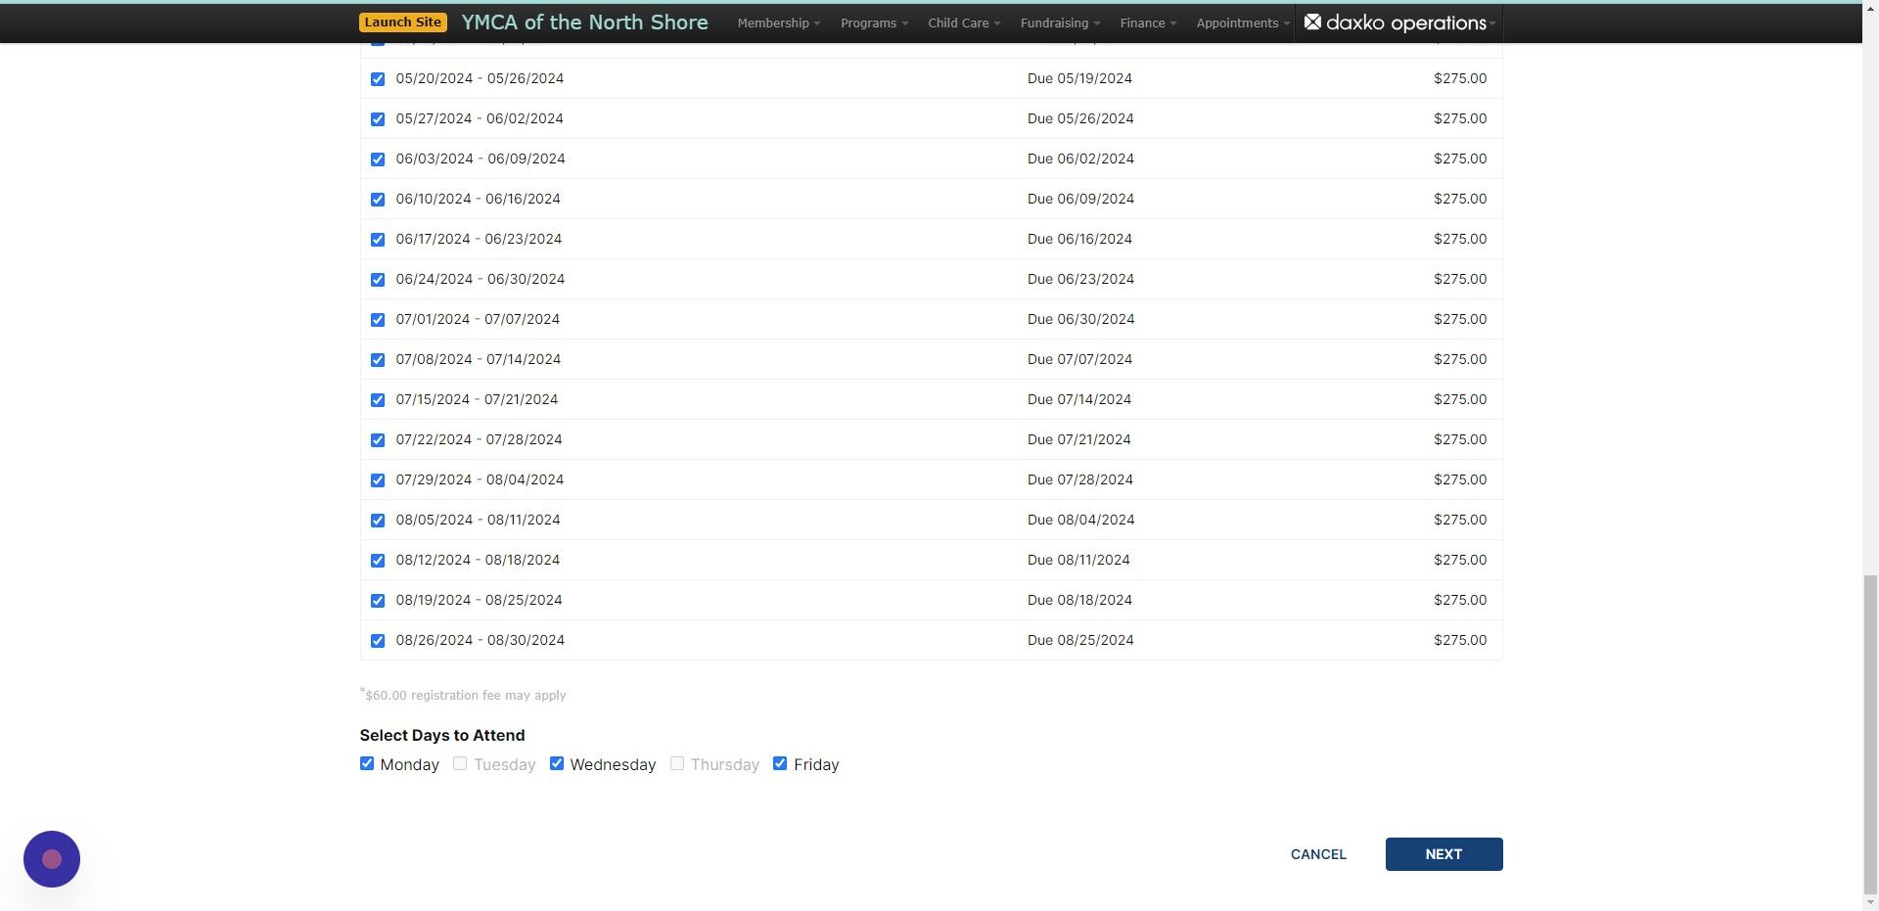Open the chat assistant bubble
1879x911 pixels.
51,858
